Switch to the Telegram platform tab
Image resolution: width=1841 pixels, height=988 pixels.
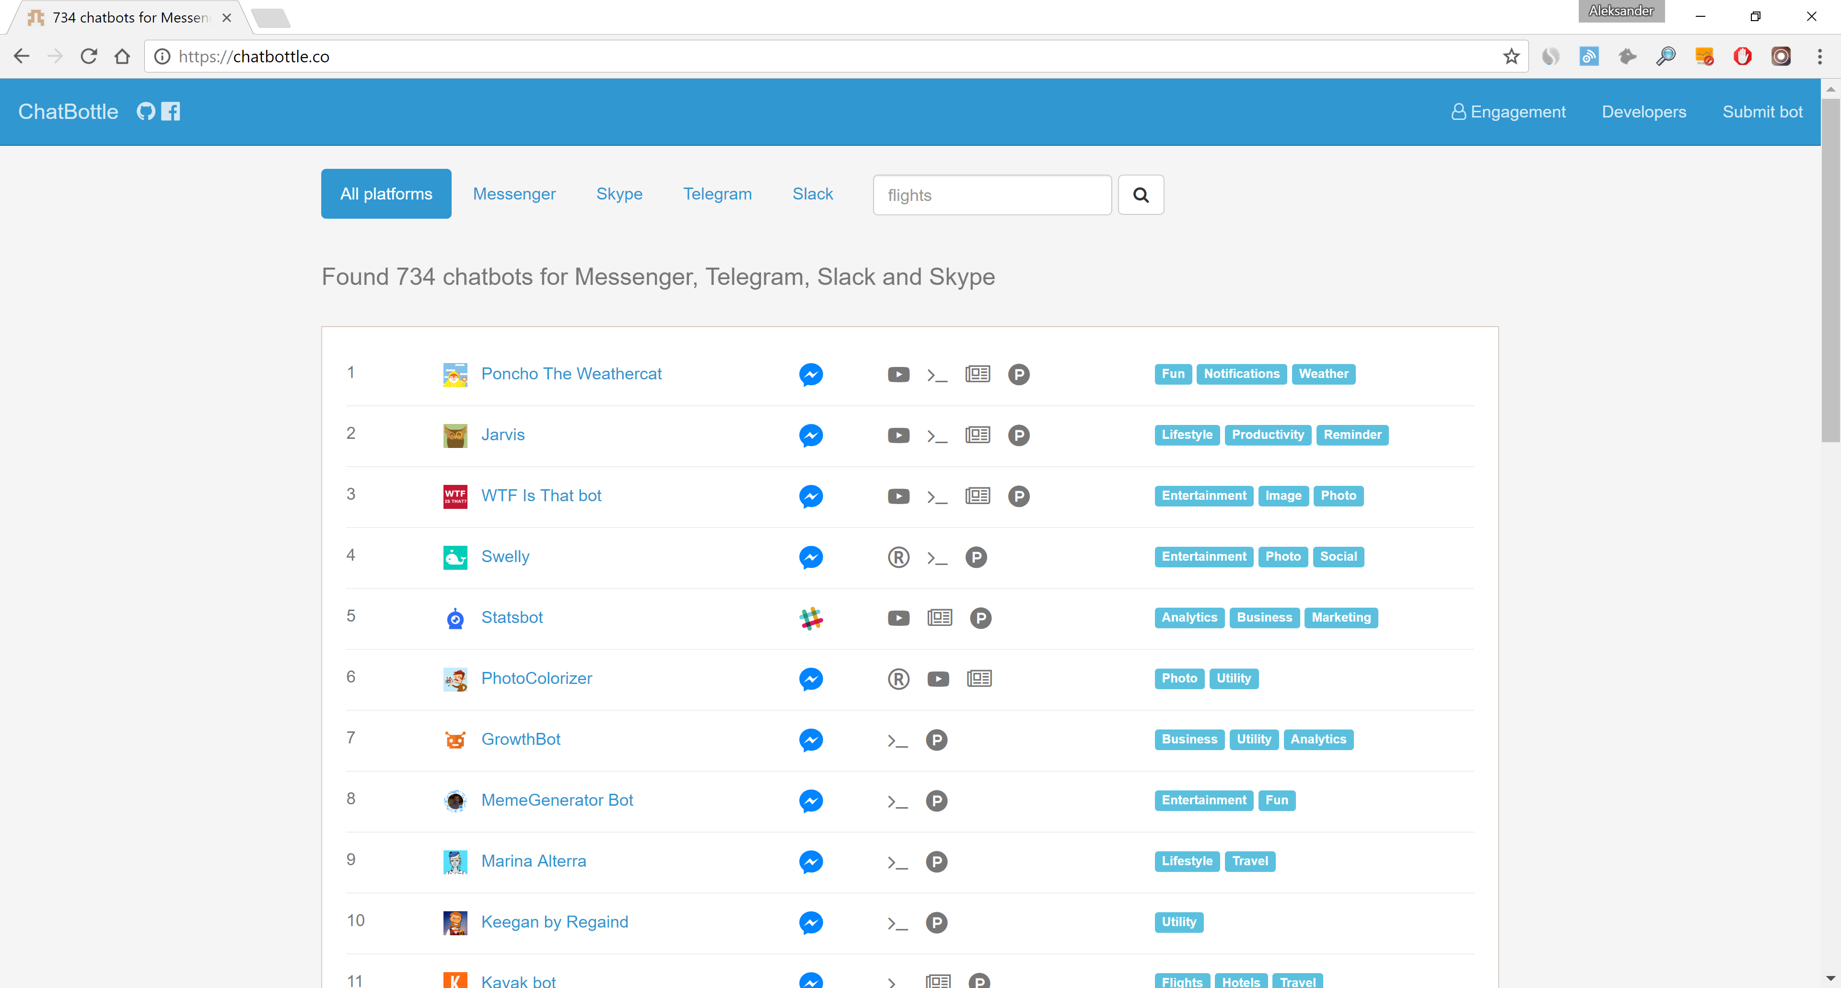coord(717,194)
